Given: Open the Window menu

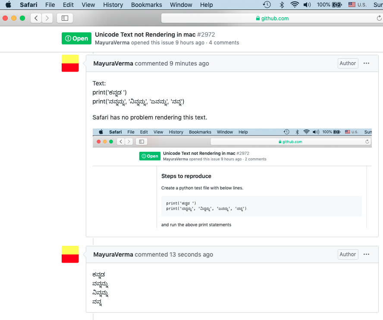Looking at the screenshot, I should tap(181, 5).
